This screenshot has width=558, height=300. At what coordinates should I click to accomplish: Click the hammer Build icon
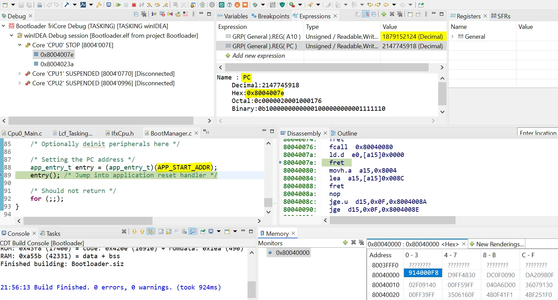[x=67, y=5]
